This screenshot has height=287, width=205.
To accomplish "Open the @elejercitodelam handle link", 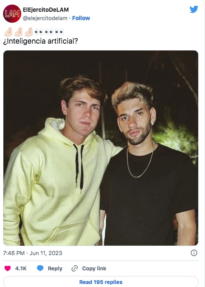I will (x=45, y=18).
